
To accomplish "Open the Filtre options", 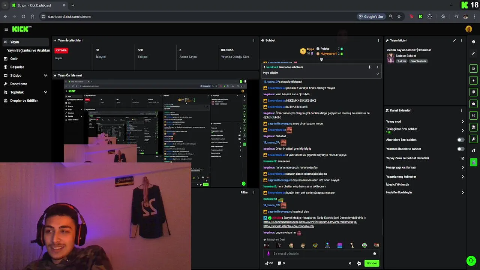I will coord(244,192).
